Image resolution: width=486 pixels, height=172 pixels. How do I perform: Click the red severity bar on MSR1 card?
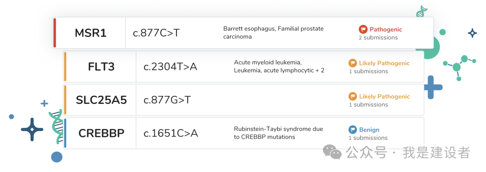[55, 33]
